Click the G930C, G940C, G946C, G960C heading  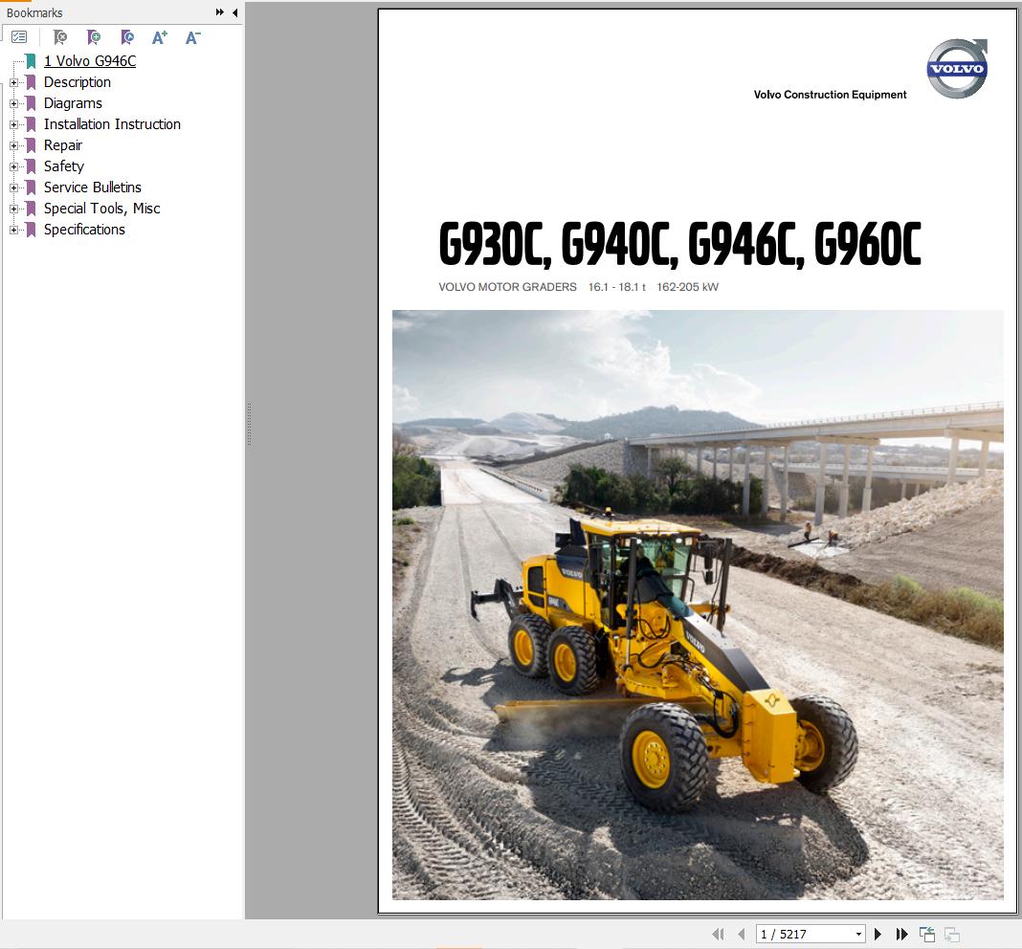(679, 244)
